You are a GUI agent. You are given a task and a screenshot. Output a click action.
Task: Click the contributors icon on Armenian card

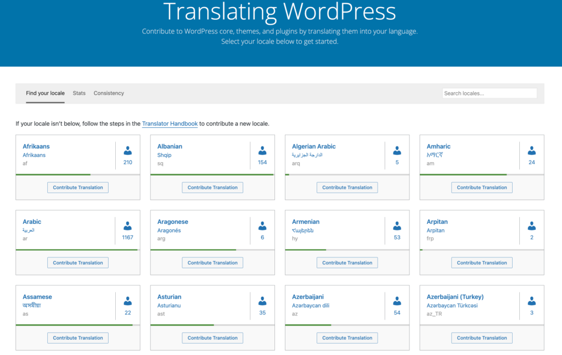coord(397,226)
